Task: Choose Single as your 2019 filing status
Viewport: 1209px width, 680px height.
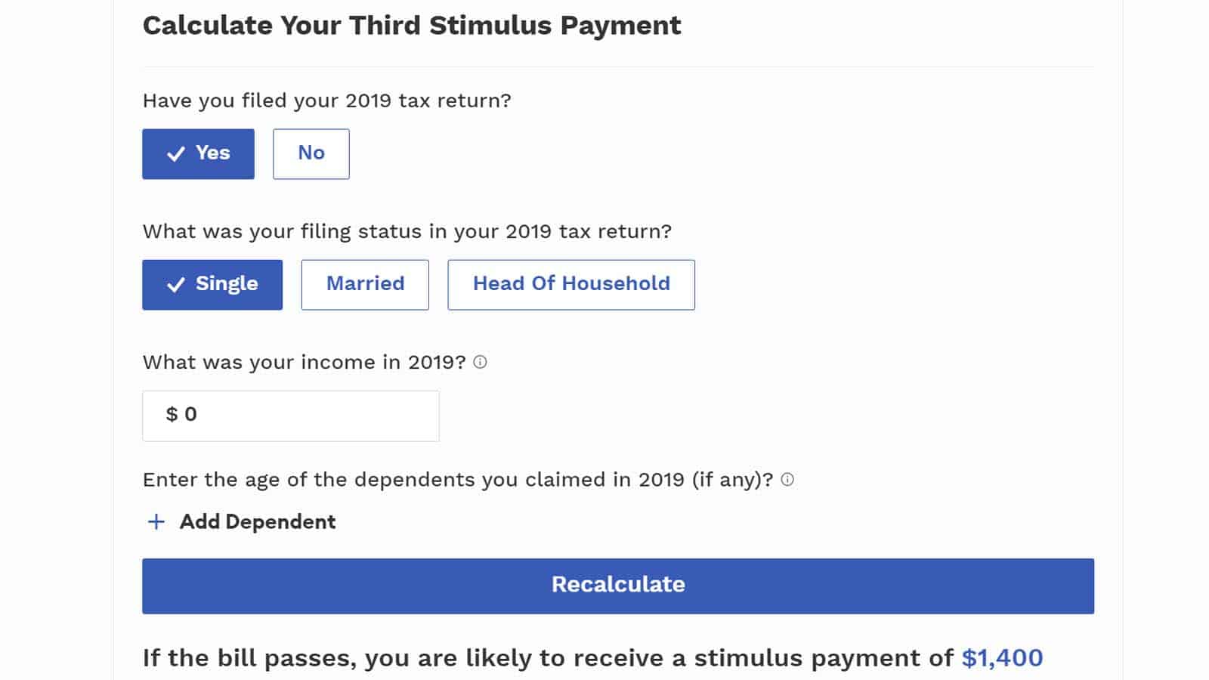Action: tap(212, 285)
